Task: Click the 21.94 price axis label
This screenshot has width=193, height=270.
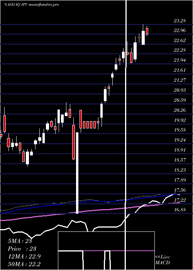Action: (x=179, y=60)
